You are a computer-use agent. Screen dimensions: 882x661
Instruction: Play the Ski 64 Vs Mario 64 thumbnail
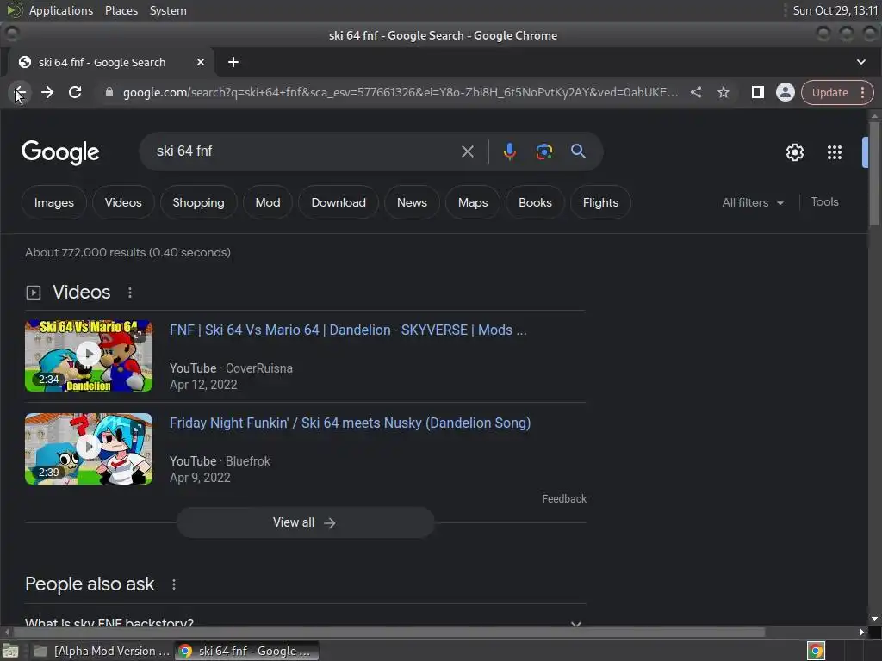pyautogui.click(x=89, y=355)
